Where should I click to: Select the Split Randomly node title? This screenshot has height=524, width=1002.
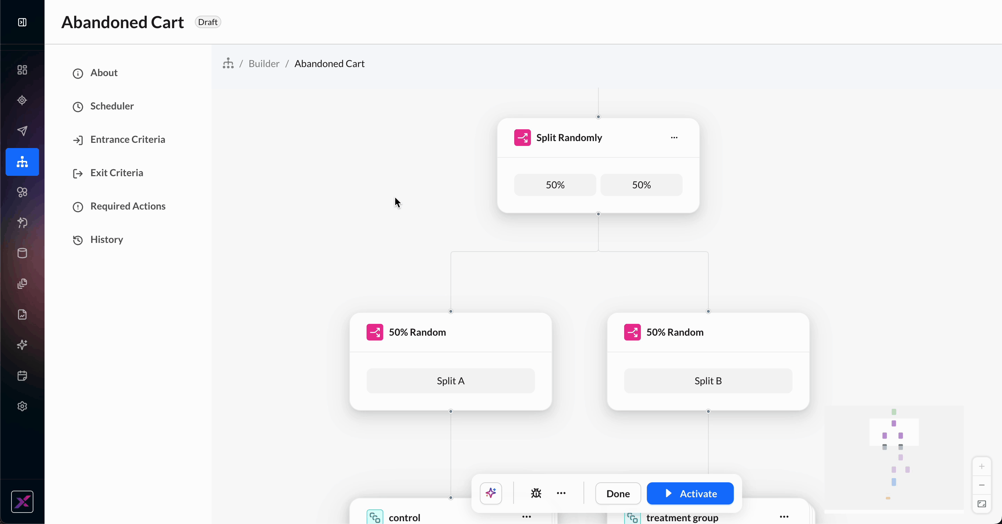pos(569,138)
